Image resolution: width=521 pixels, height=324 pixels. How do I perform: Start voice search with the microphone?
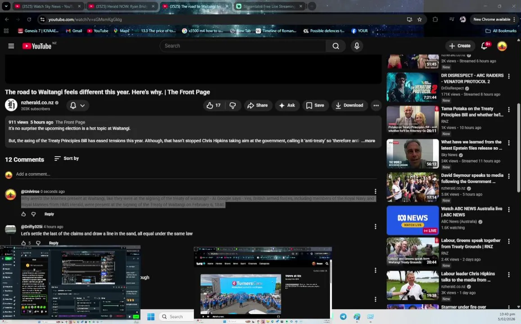[x=357, y=46]
